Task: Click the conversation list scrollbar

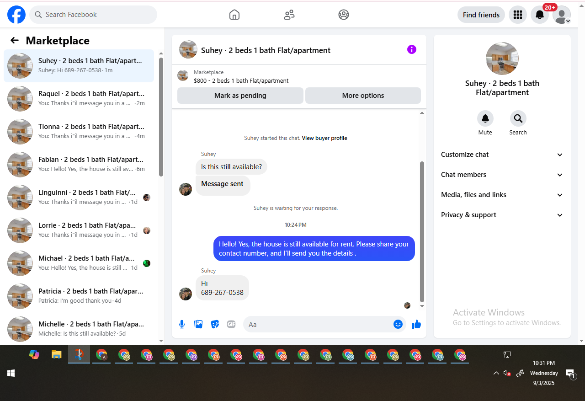Action: (x=161, y=117)
